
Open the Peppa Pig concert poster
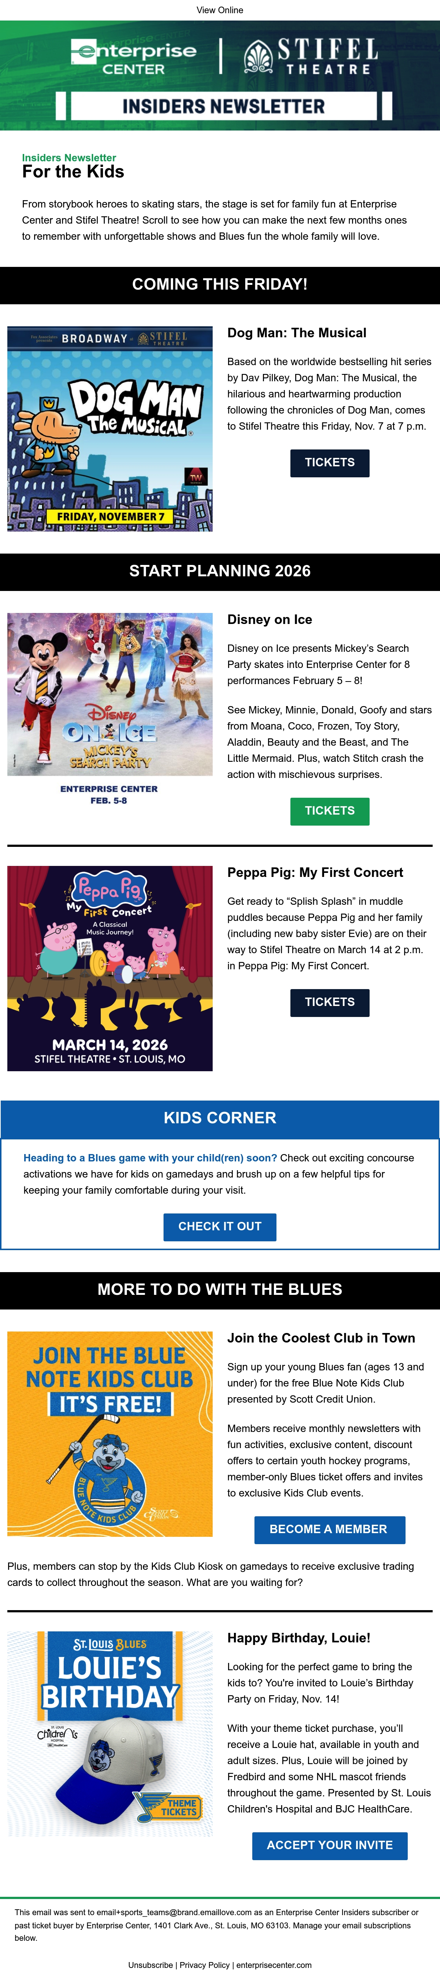pos(110,968)
